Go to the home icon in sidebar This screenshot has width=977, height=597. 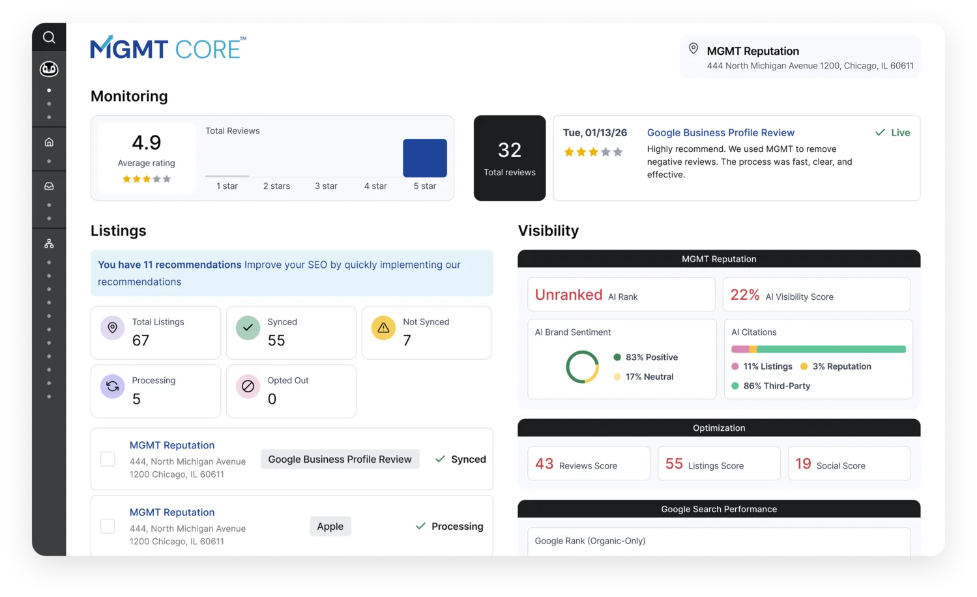pos(49,142)
